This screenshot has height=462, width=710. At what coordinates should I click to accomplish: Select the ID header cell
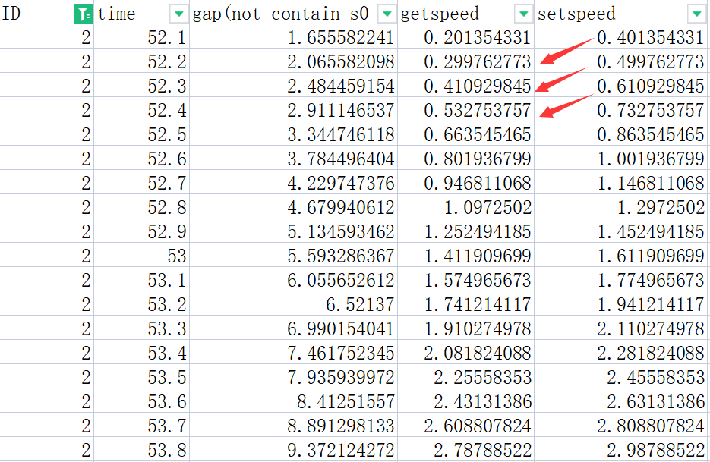46,14
